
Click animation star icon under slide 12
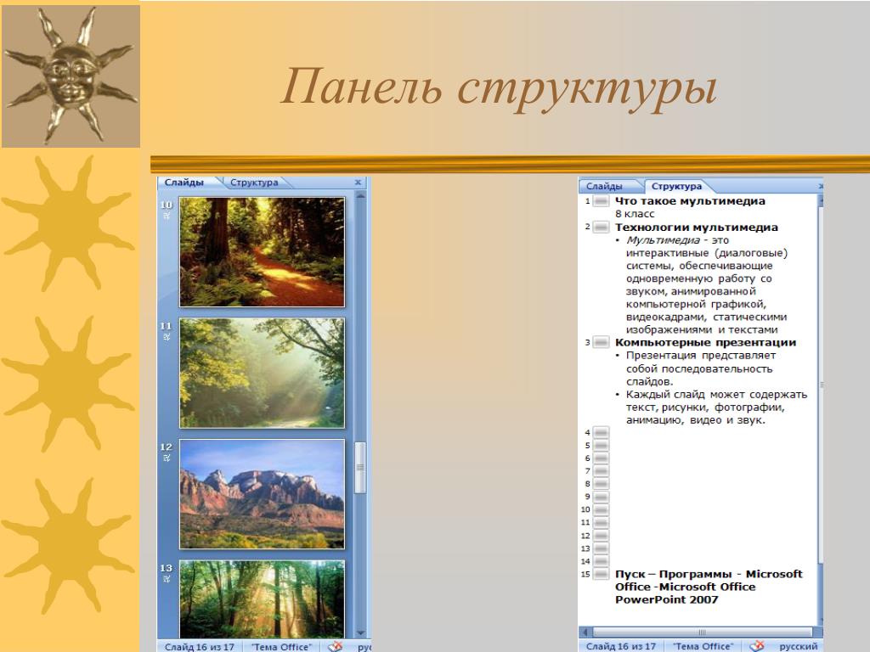pos(167,458)
